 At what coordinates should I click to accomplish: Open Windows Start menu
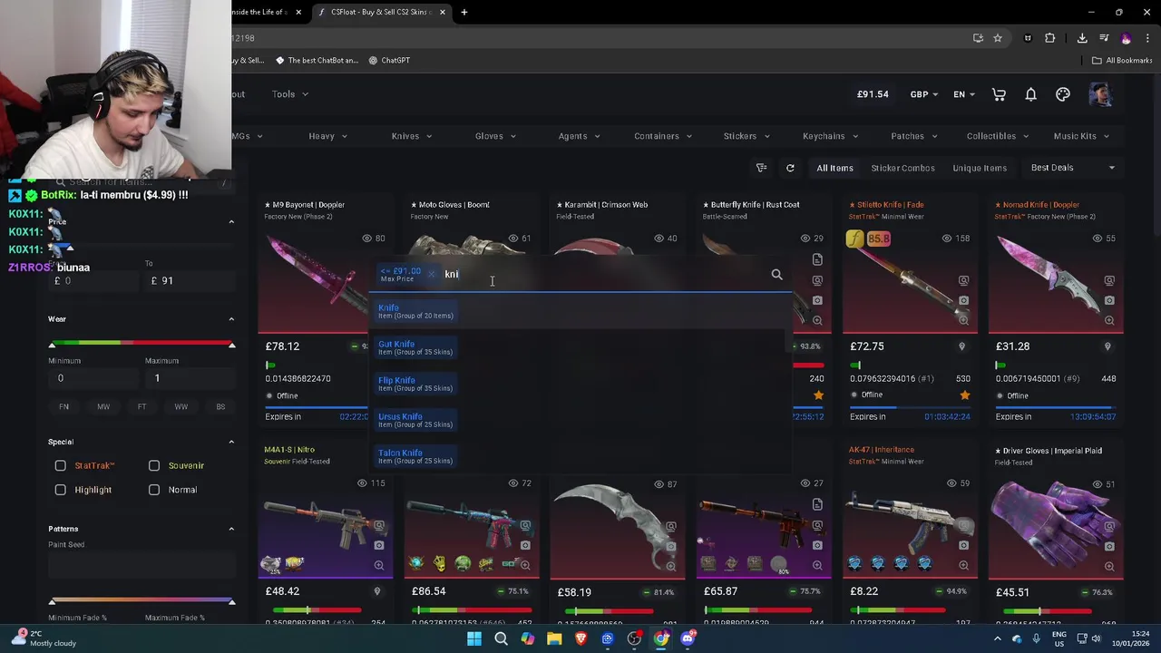coord(473,638)
